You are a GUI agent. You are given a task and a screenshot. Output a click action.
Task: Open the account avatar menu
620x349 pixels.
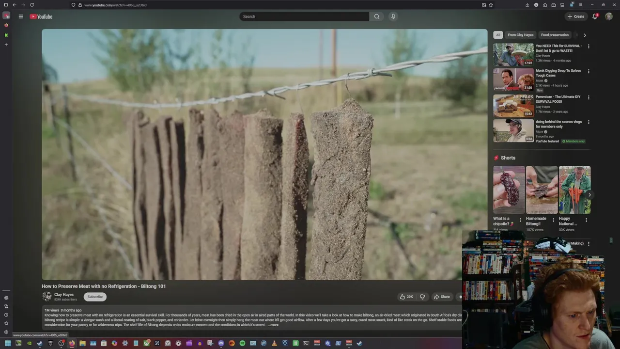coord(609,16)
